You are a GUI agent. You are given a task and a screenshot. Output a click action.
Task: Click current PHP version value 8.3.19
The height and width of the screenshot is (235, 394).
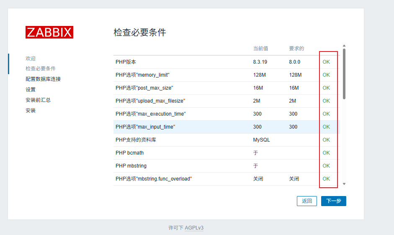[x=260, y=62]
